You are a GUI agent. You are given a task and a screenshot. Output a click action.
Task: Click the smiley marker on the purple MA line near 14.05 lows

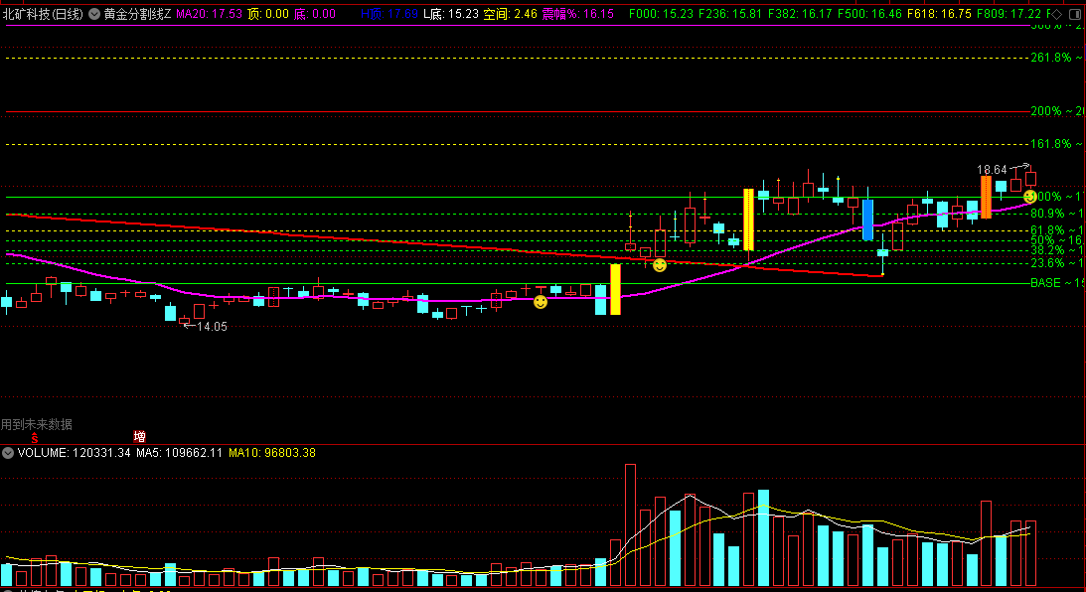(541, 302)
